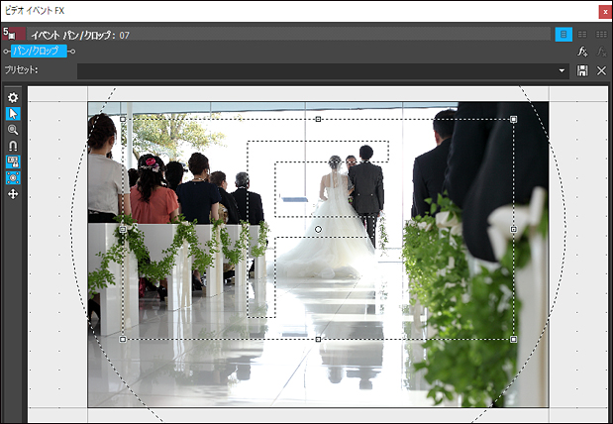This screenshot has height=424, width=613.
Task: Click bottom-right crop corner handle
Action: click(514, 339)
